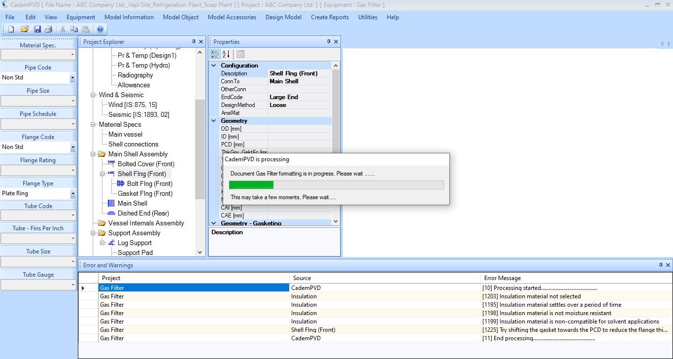
Task: Open the Design Model menu
Action: (x=283, y=17)
